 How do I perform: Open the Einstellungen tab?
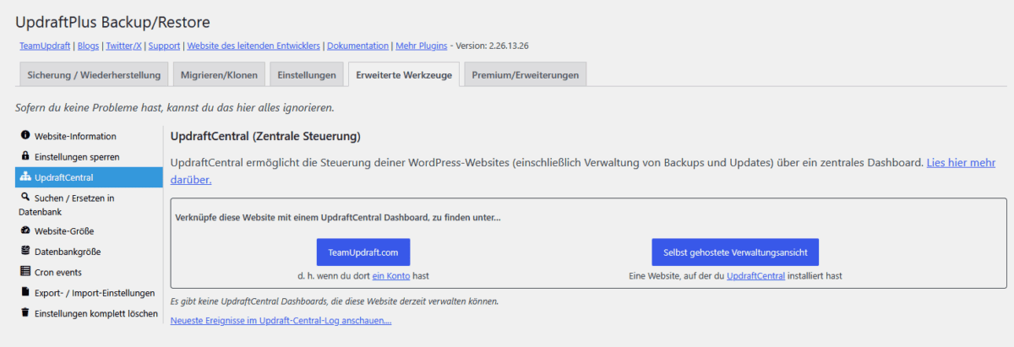[307, 74]
